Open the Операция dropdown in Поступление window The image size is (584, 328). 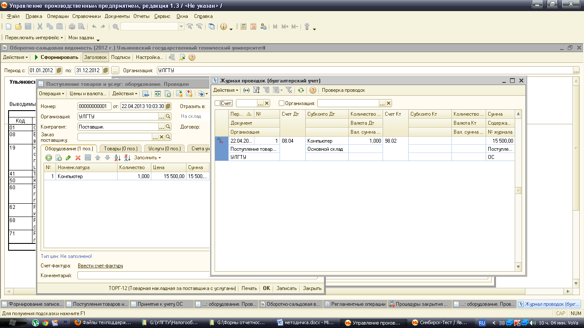51,94
